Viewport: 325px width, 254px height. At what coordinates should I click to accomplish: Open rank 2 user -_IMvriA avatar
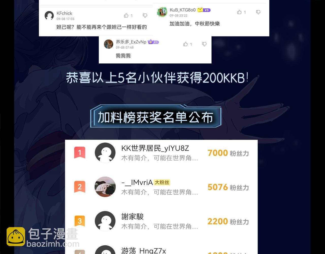[x=105, y=187]
